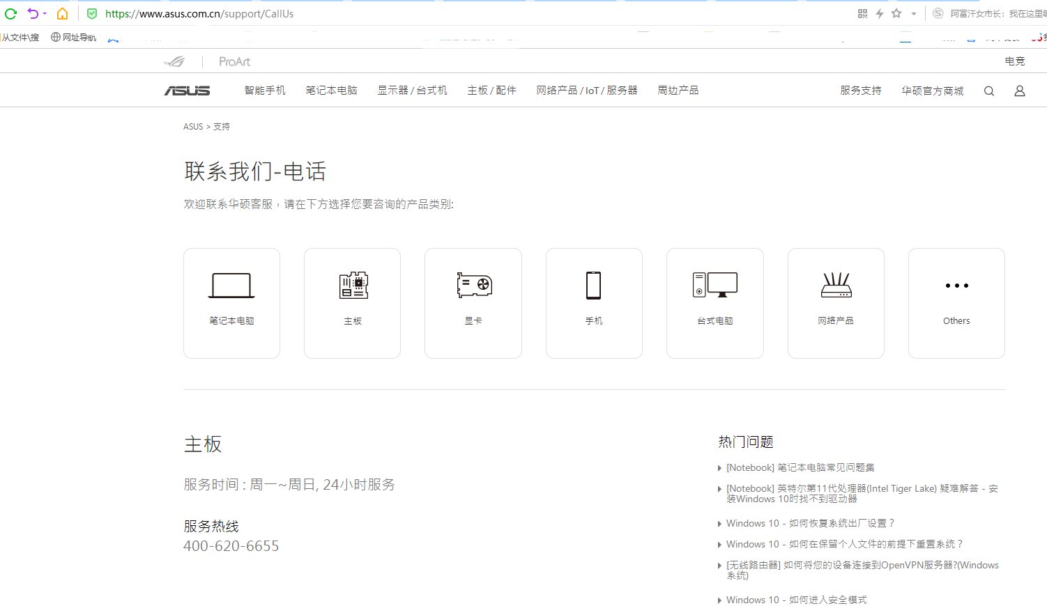Expand the dropdown arrow beside bookmark star

(914, 14)
